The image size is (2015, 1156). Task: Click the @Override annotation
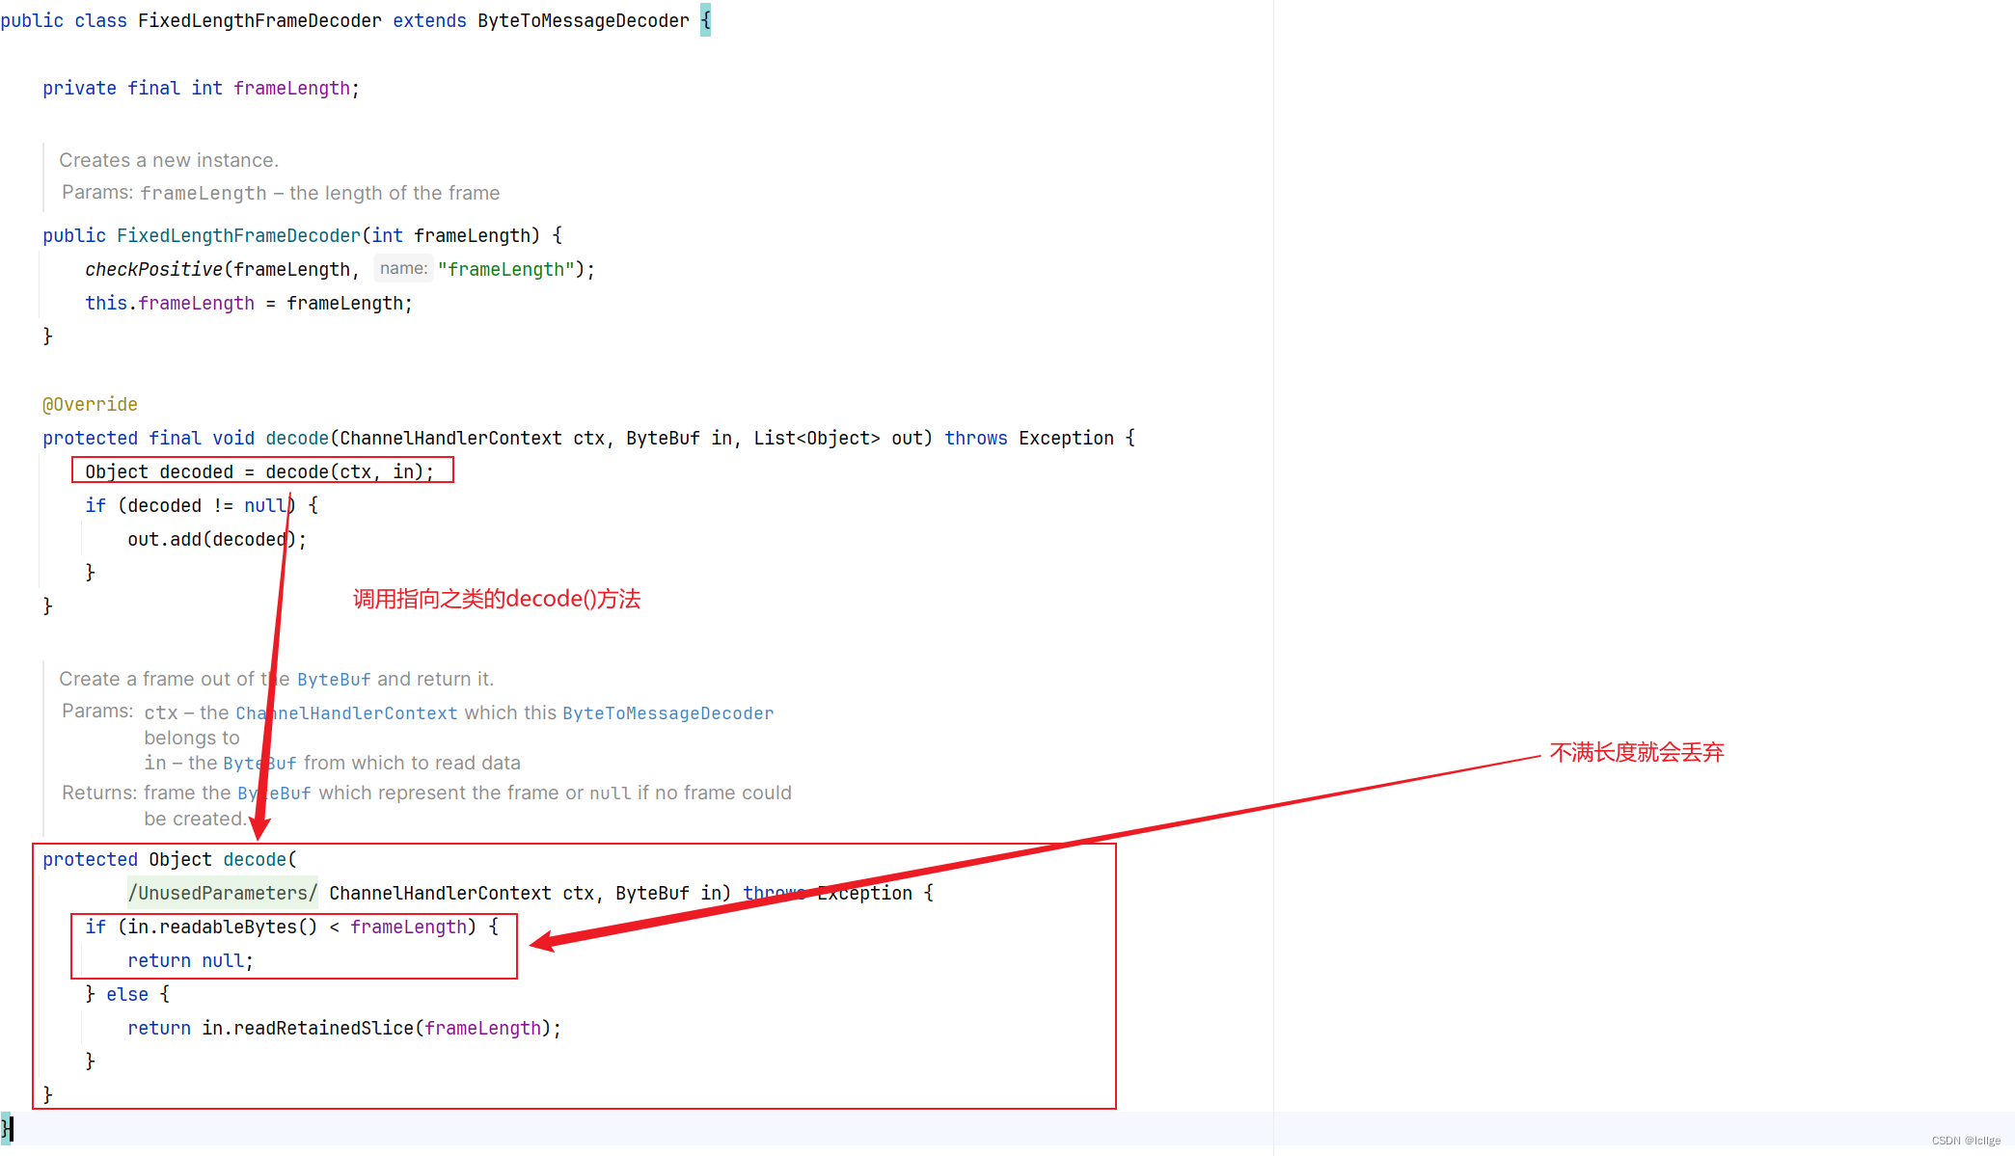pyautogui.click(x=90, y=404)
